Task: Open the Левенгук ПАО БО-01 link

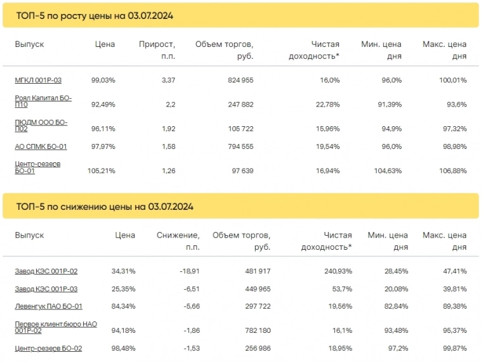Action: [48, 307]
